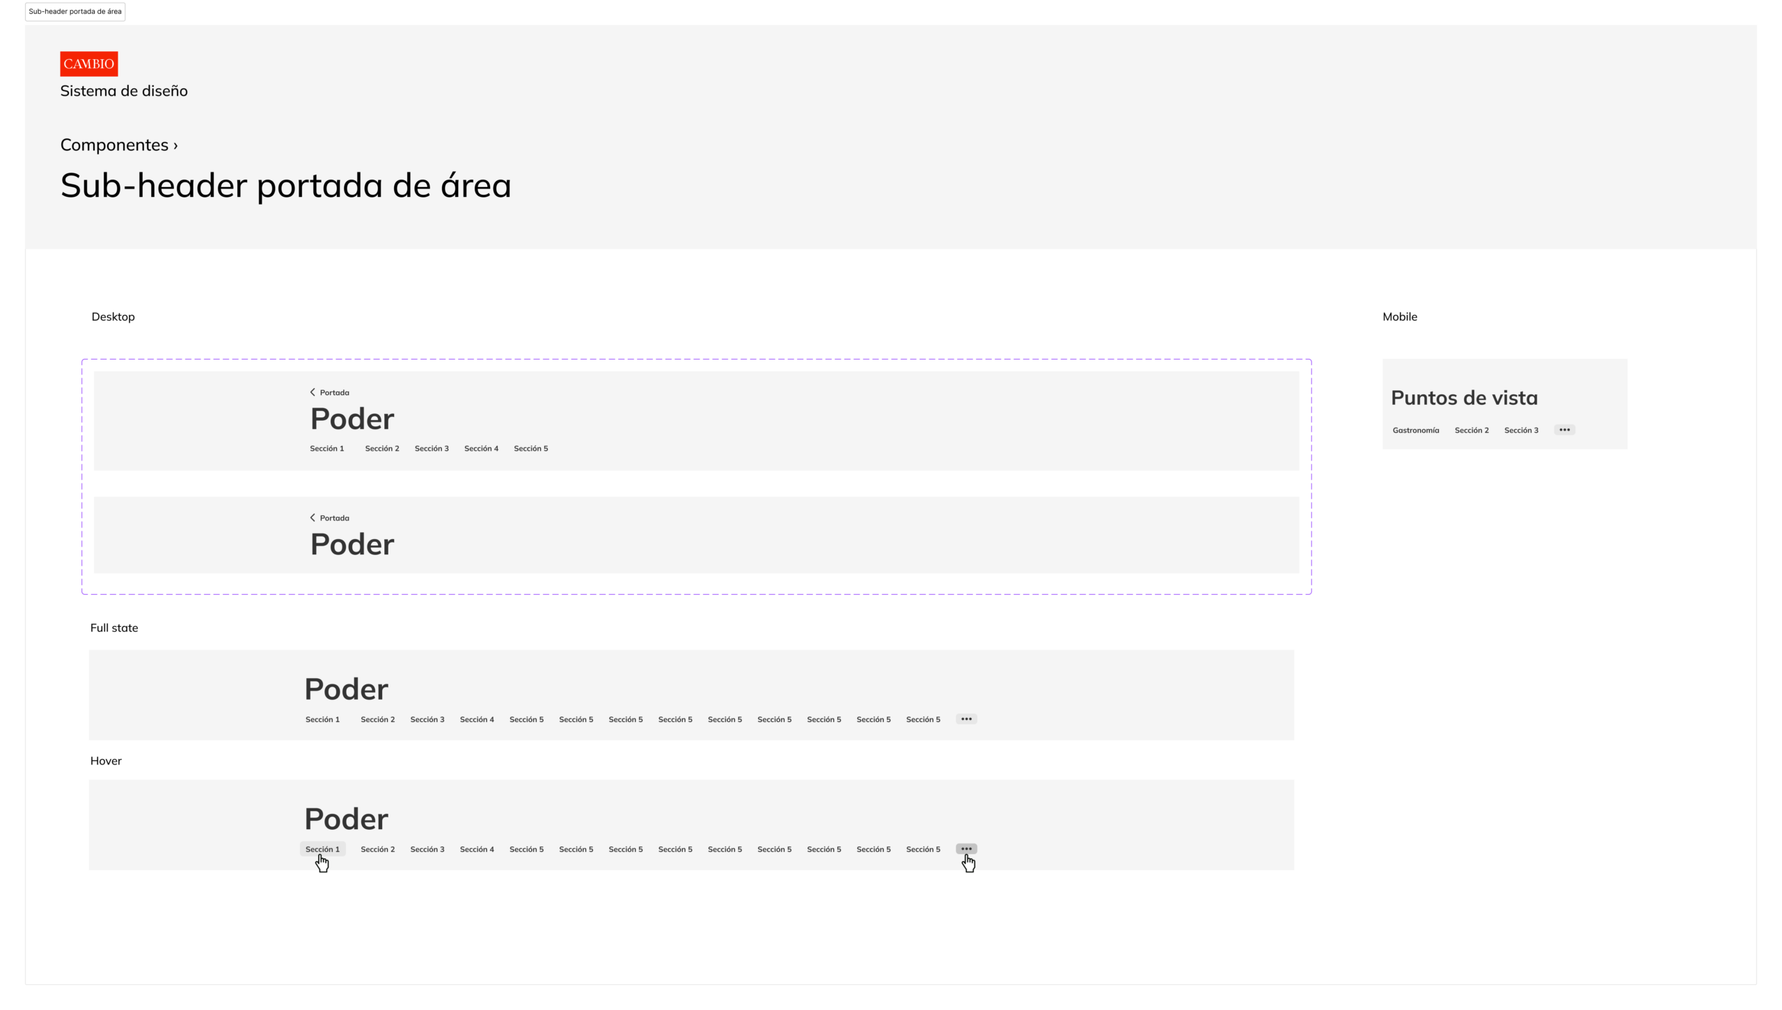Click highlighted Sección 1 in Hover row
Screen dimensions: 1782x1010
(x=322, y=849)
